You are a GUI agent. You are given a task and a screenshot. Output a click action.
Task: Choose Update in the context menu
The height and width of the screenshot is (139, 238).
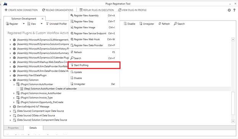click(x=94, y=72)
